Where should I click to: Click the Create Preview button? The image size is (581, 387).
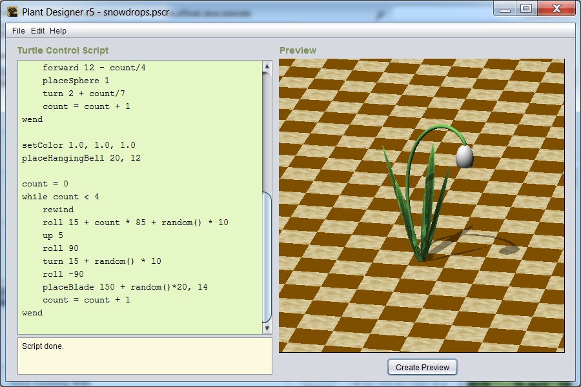pos(422,368)
